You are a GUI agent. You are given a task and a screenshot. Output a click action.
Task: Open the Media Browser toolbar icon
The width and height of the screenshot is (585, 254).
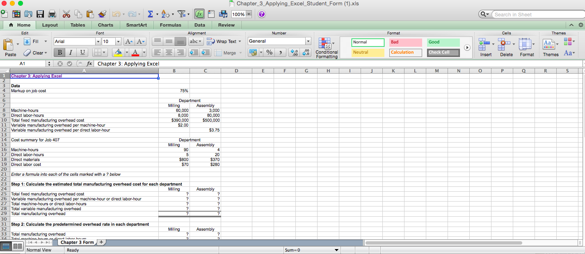(x=223, y=14)
